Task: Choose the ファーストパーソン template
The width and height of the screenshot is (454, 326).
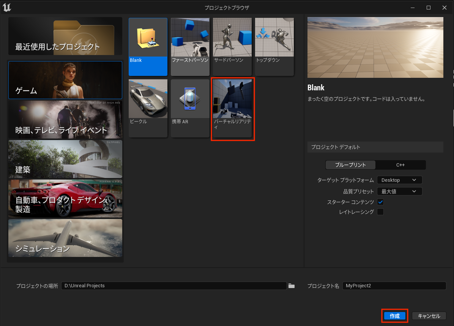Action: pos(190,47)
